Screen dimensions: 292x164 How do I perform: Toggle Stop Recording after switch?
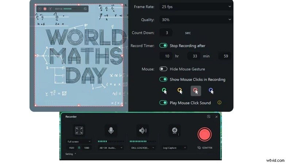tap(163, 46)
